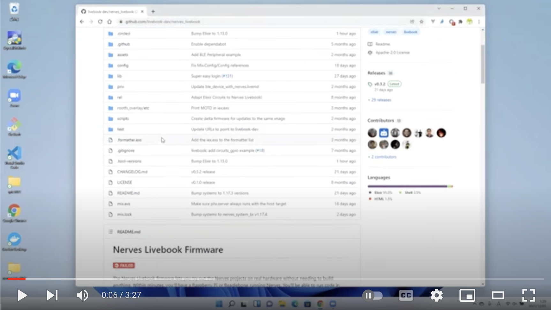Open the lib folder

click(119, 76)
